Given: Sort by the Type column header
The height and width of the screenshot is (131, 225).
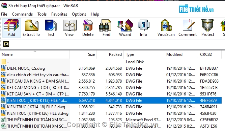Looking at the screenshot, I should pyautogui.click(x=144, y=54).
